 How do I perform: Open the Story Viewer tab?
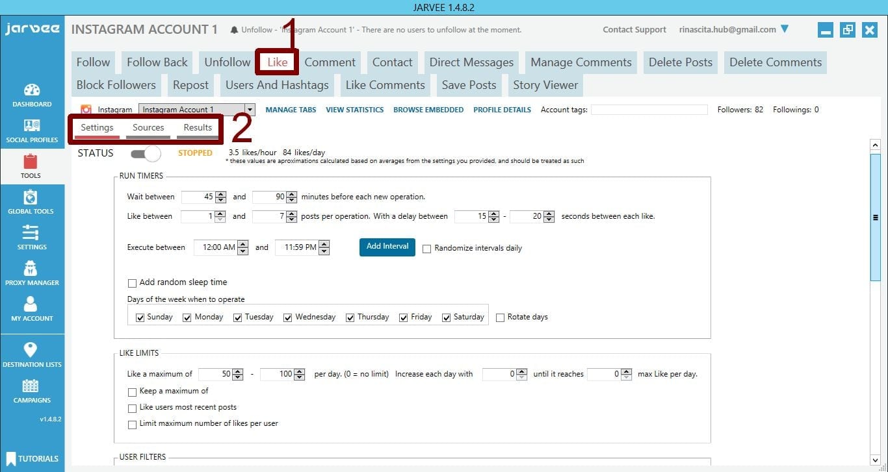[545, 85]
